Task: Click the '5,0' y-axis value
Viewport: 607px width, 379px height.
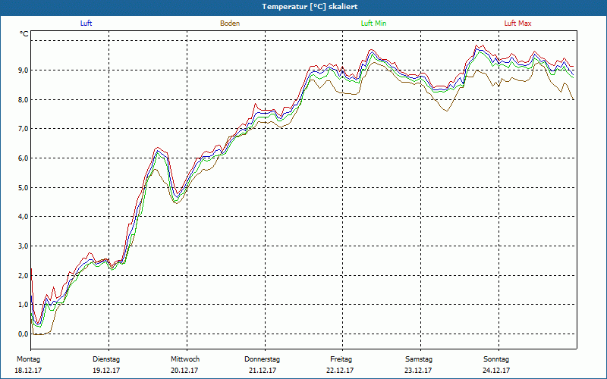Action: coord(24,187)
